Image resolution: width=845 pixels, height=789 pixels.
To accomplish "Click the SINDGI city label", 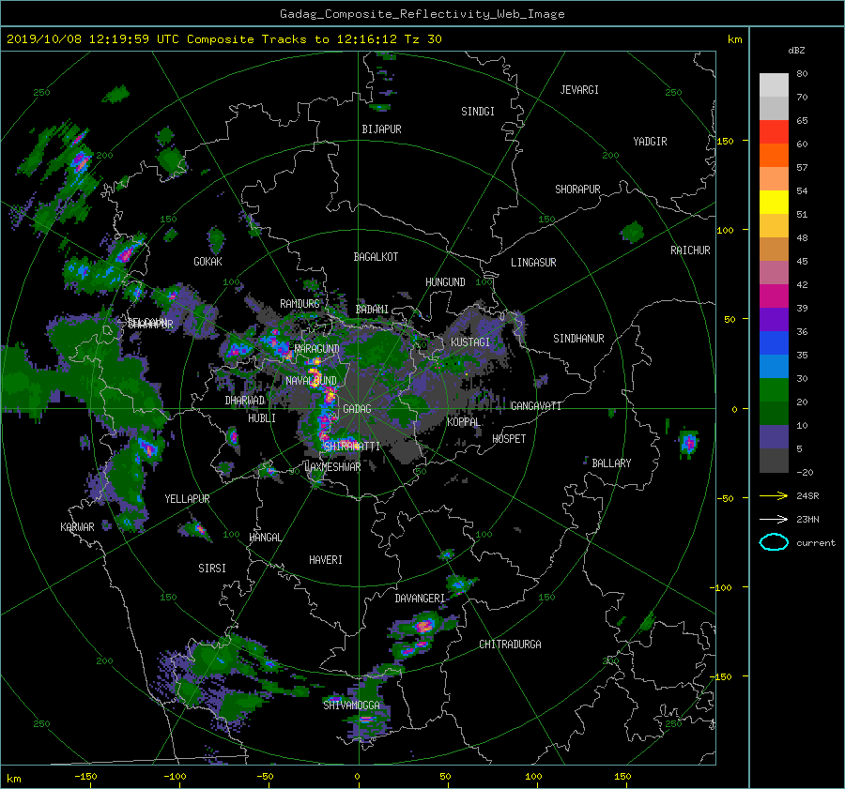I will 478,112.
